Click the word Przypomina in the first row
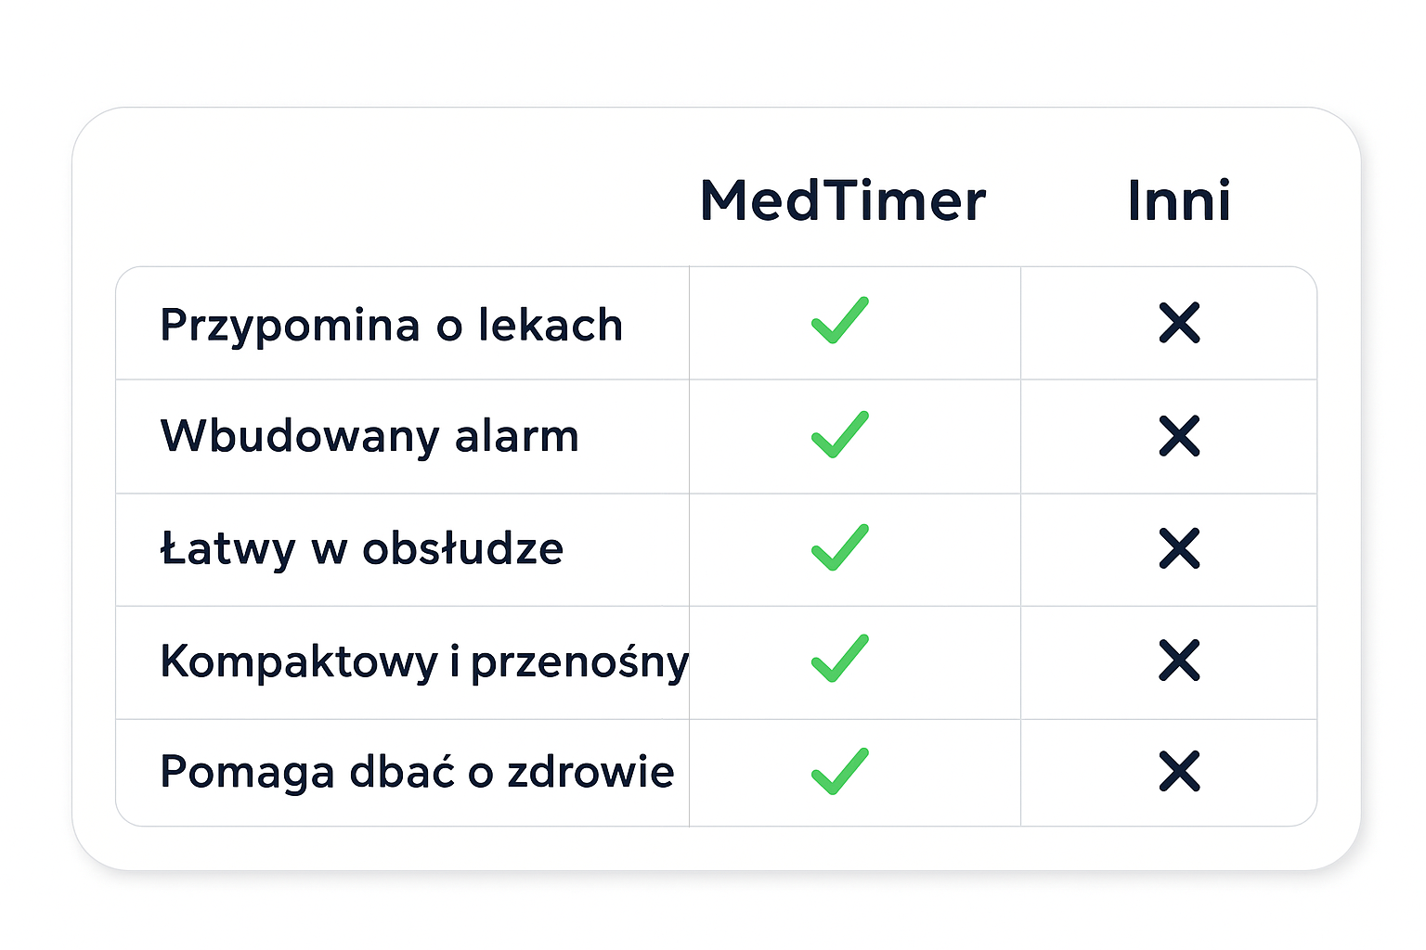This screenshot has height=950, width=1426. pyautogui.click(x=290, y=326)
